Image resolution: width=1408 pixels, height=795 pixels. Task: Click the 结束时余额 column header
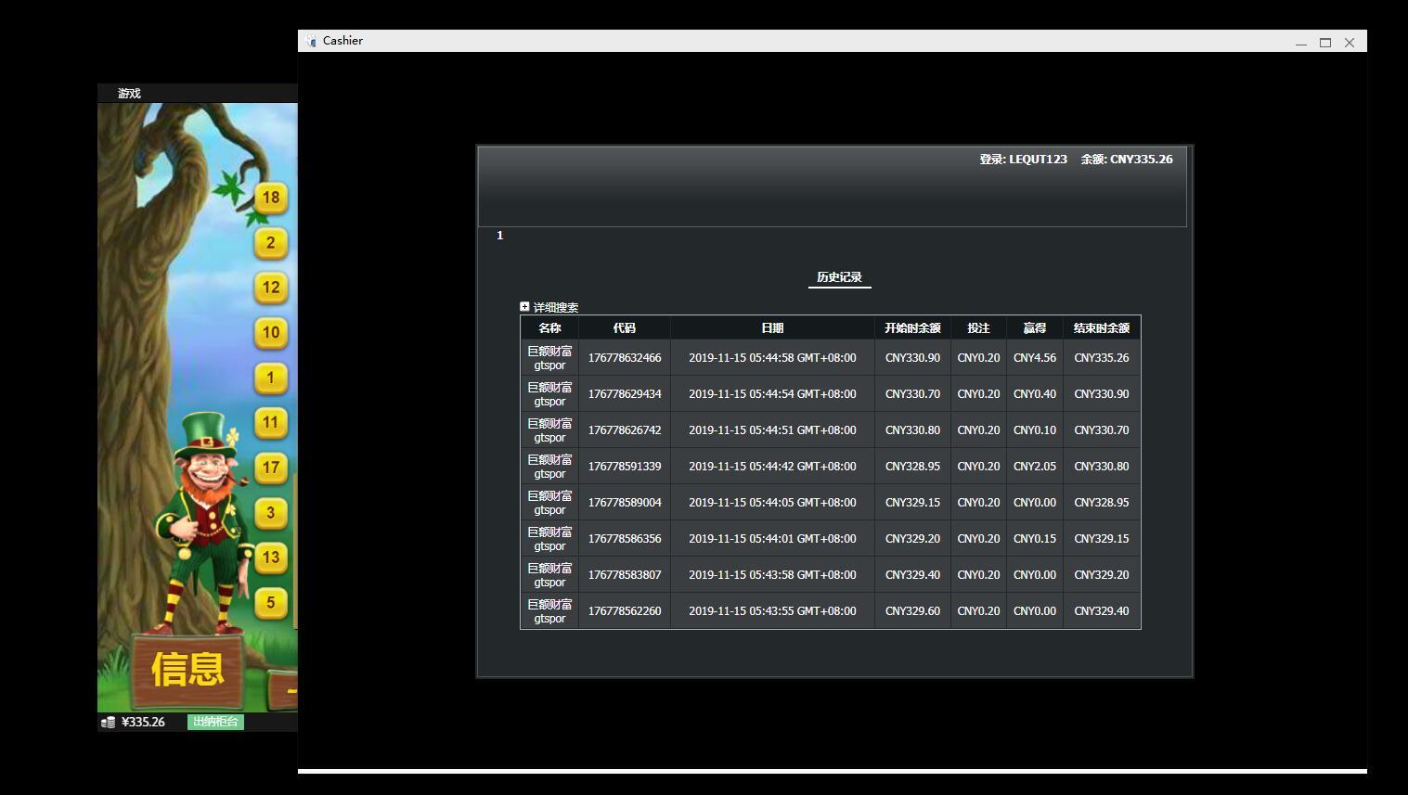pyautogui.click(x=1102, y=328)
